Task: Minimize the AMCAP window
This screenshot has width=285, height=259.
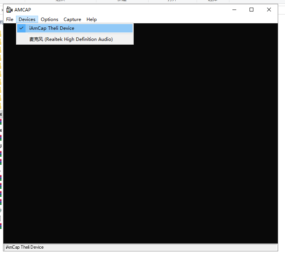Action: pyautogui.click(x=234, y=10)
